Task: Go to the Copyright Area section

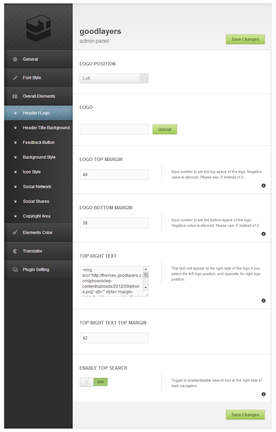Action: [x=37, y=216]
